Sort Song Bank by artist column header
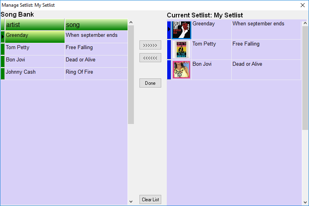The image size is (309, 206). (x=34, y=25)
